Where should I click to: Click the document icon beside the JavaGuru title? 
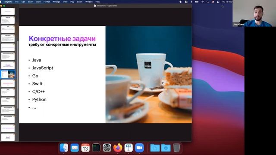95,6
